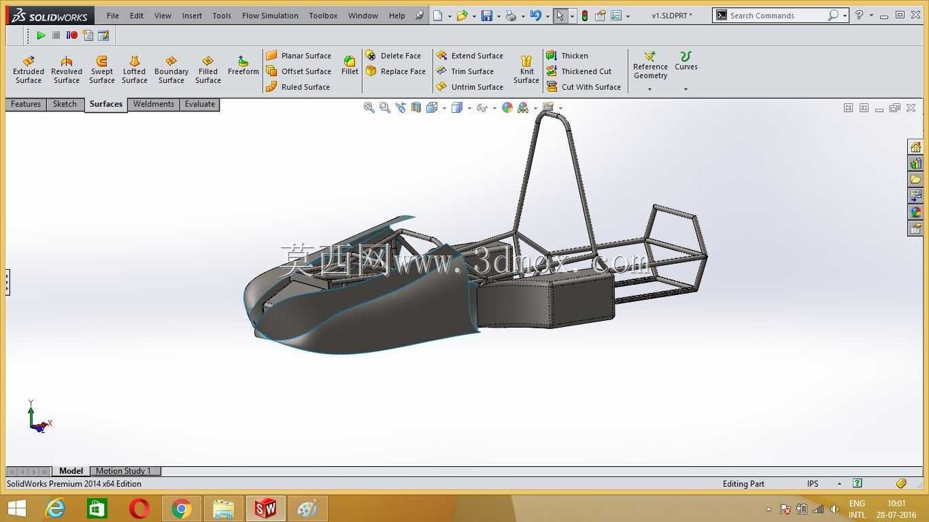This screenshot has width=929, height=522.
Task: Click the Rebuild traffic light icon
Action: pos(585,16)
